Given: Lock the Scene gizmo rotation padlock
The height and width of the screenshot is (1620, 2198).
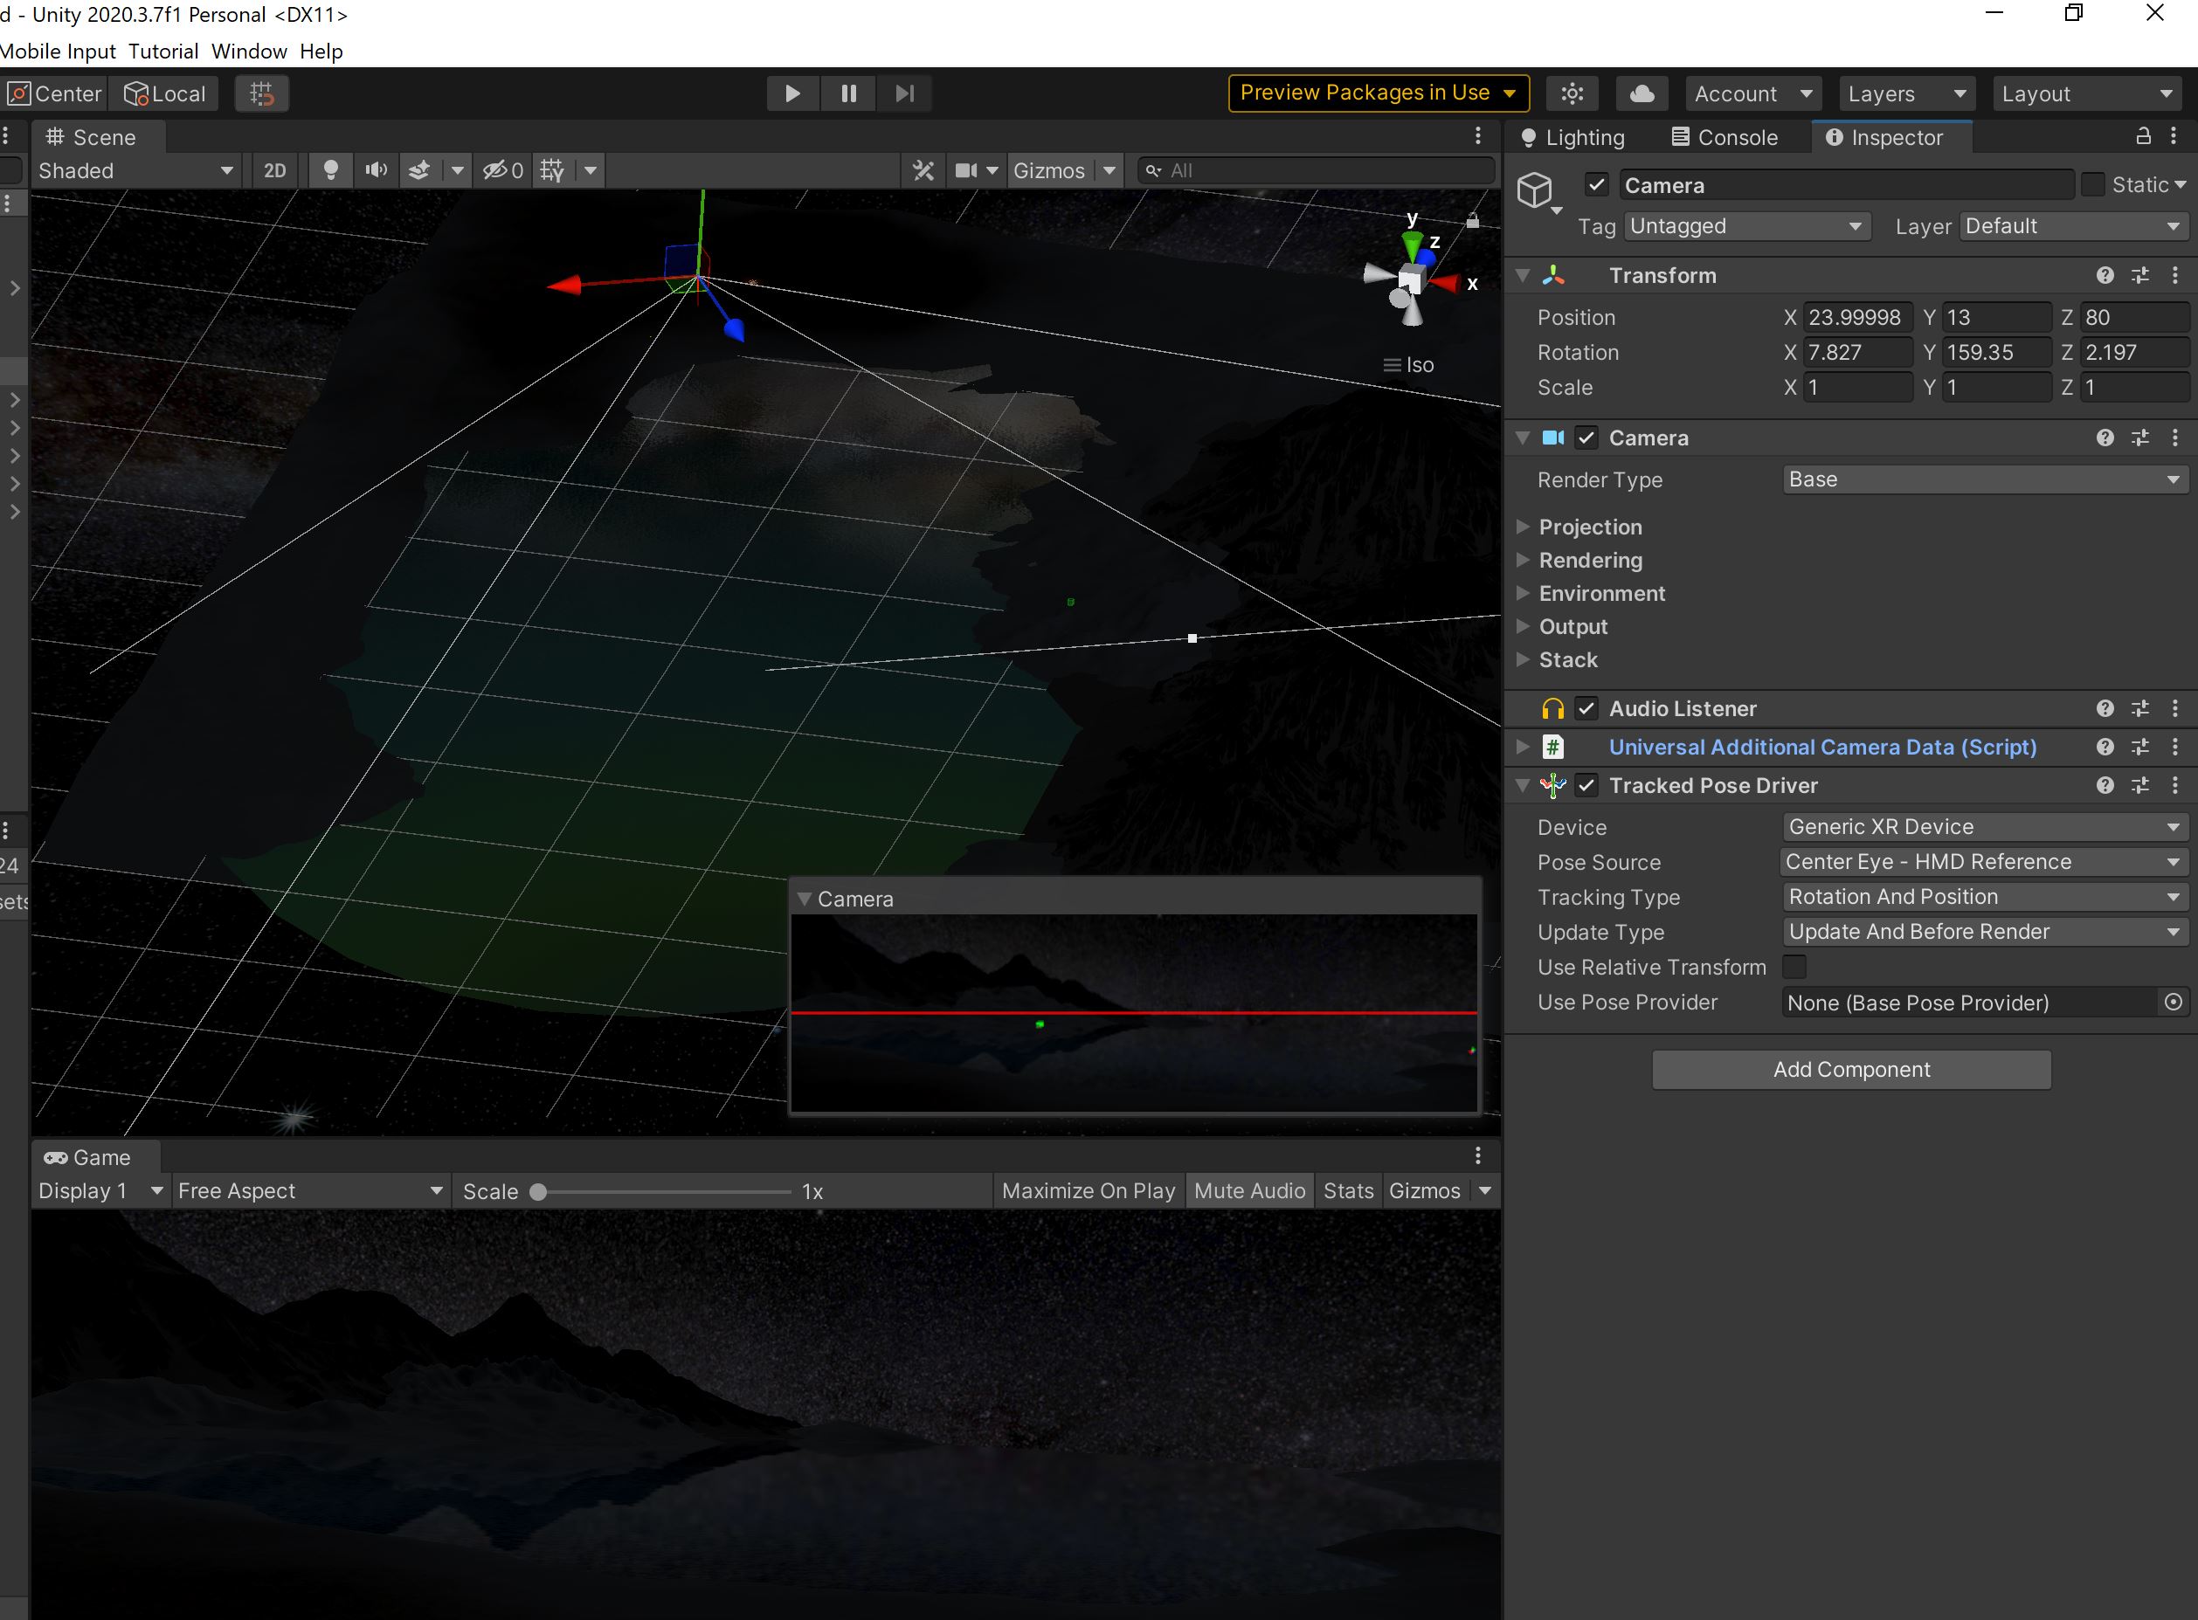Looking at the screenshot, I should pyautogui.click(x=1472, y=221).
